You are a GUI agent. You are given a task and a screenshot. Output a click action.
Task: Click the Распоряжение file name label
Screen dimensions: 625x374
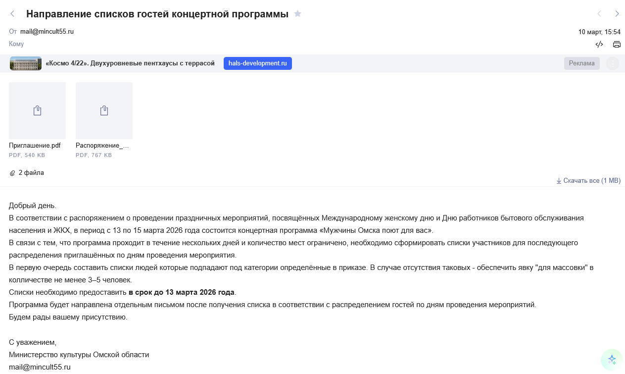coord(102,146)
